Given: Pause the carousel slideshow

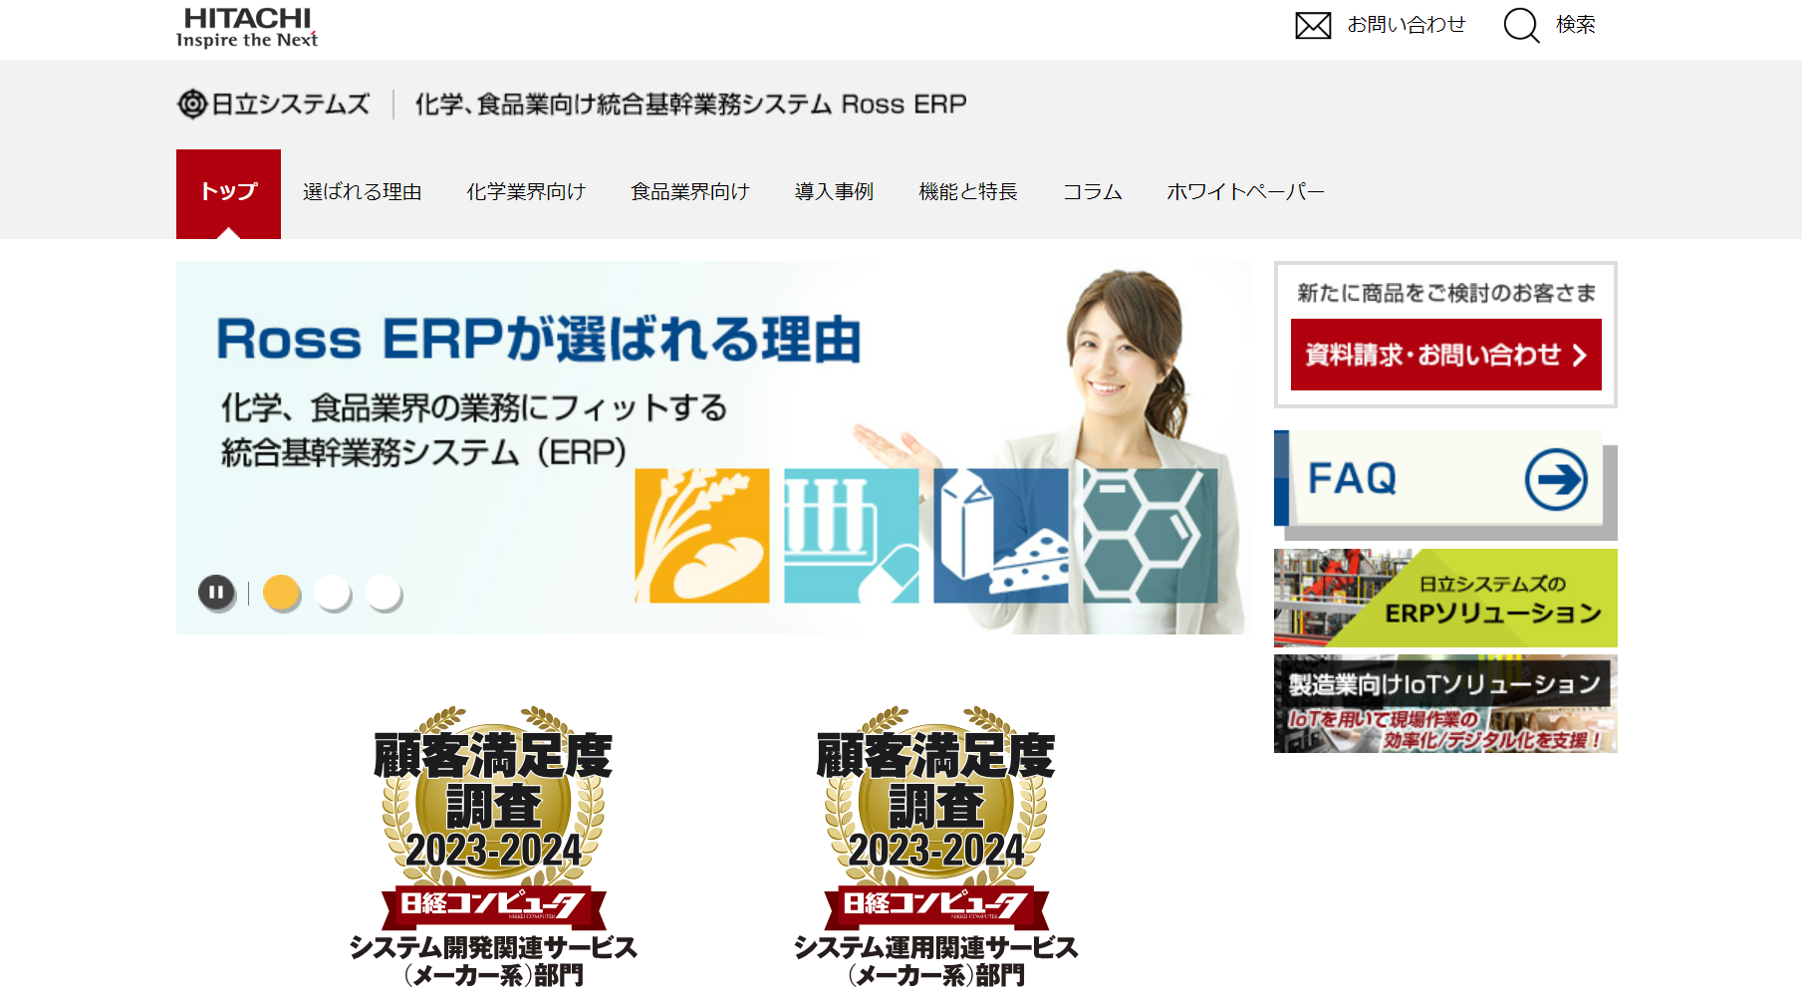Looking at the screenshot, I should click(217, 592).
